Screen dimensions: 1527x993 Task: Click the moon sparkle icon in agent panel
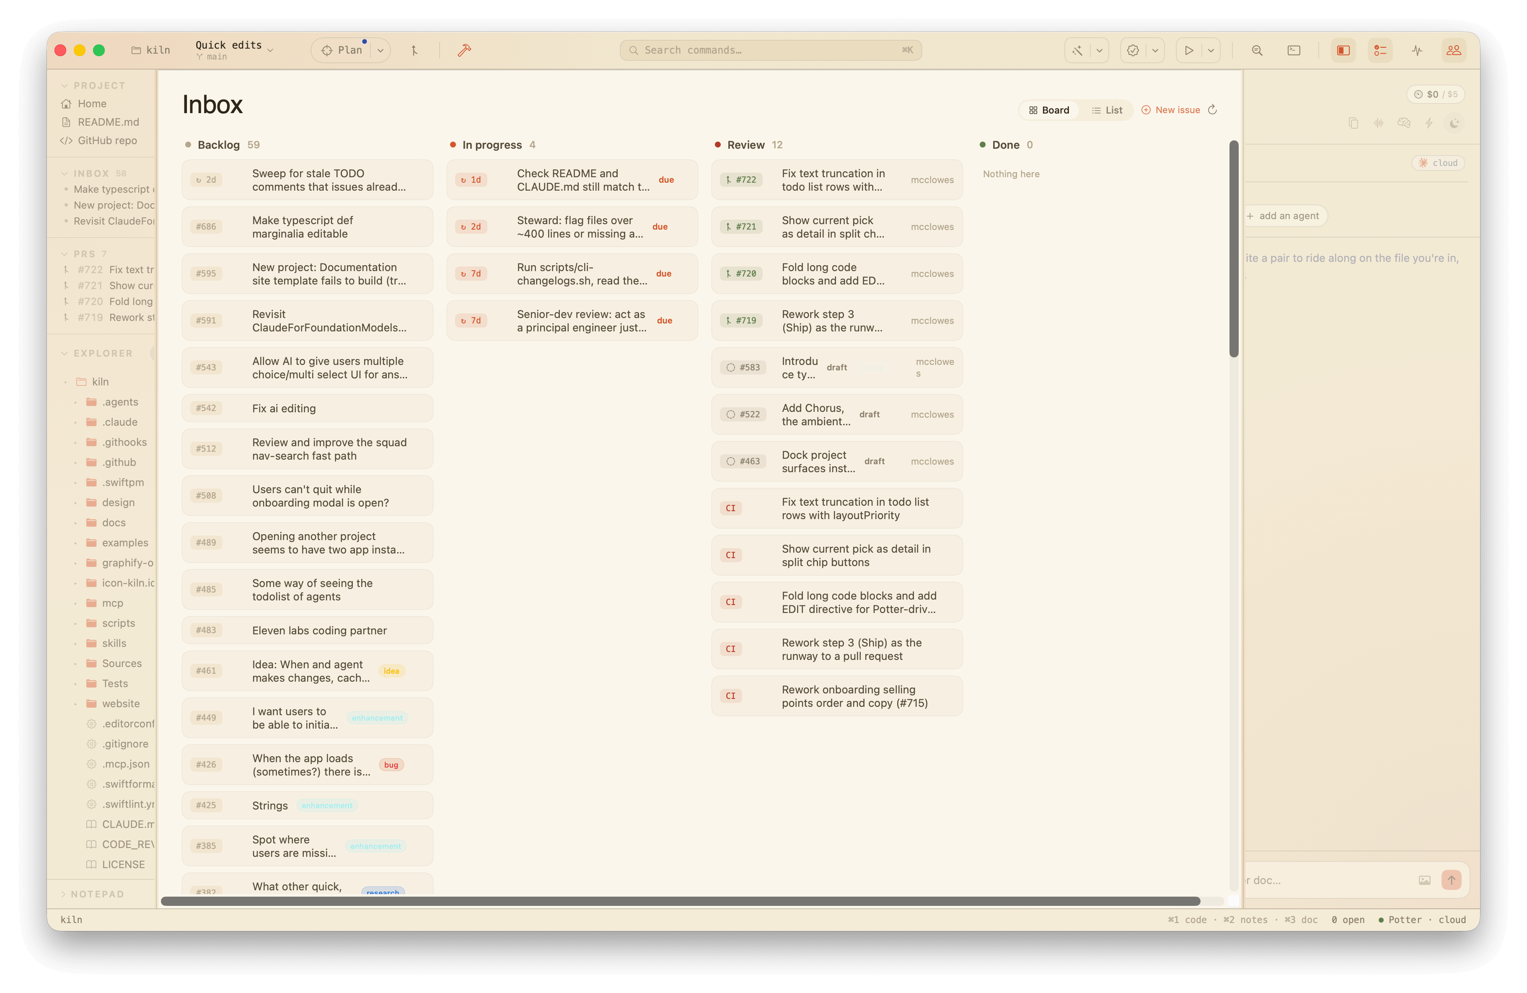[1454, 123]
